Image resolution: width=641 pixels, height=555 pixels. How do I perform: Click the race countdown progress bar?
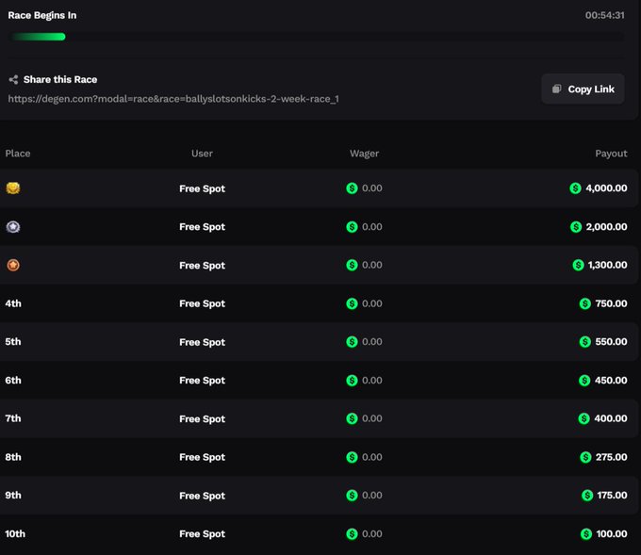point(318,37)
